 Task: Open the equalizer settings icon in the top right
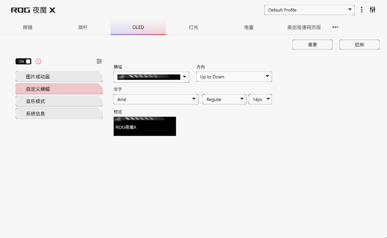tap(372, 10)
